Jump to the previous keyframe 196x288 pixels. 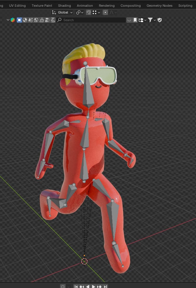(x=82, y=286)
